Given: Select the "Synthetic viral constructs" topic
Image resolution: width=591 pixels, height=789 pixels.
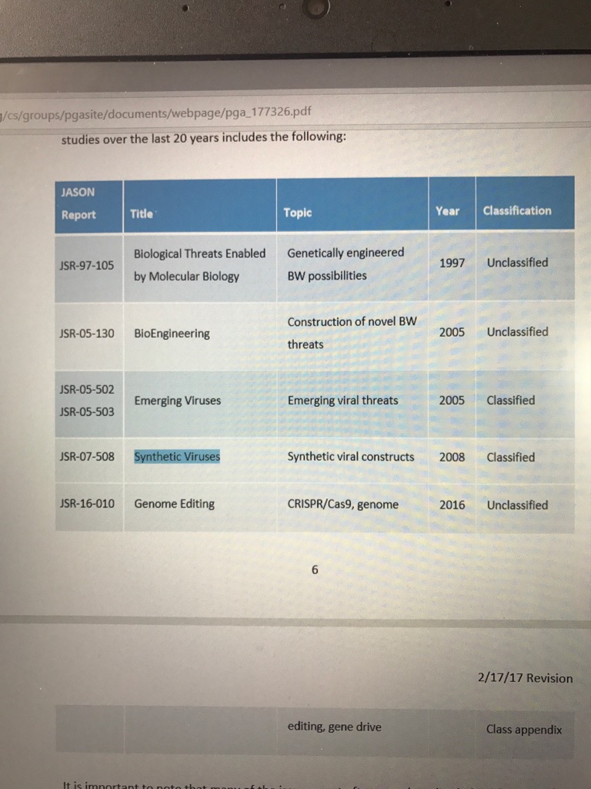Looking at the screenshot, I should coord(350,457).
